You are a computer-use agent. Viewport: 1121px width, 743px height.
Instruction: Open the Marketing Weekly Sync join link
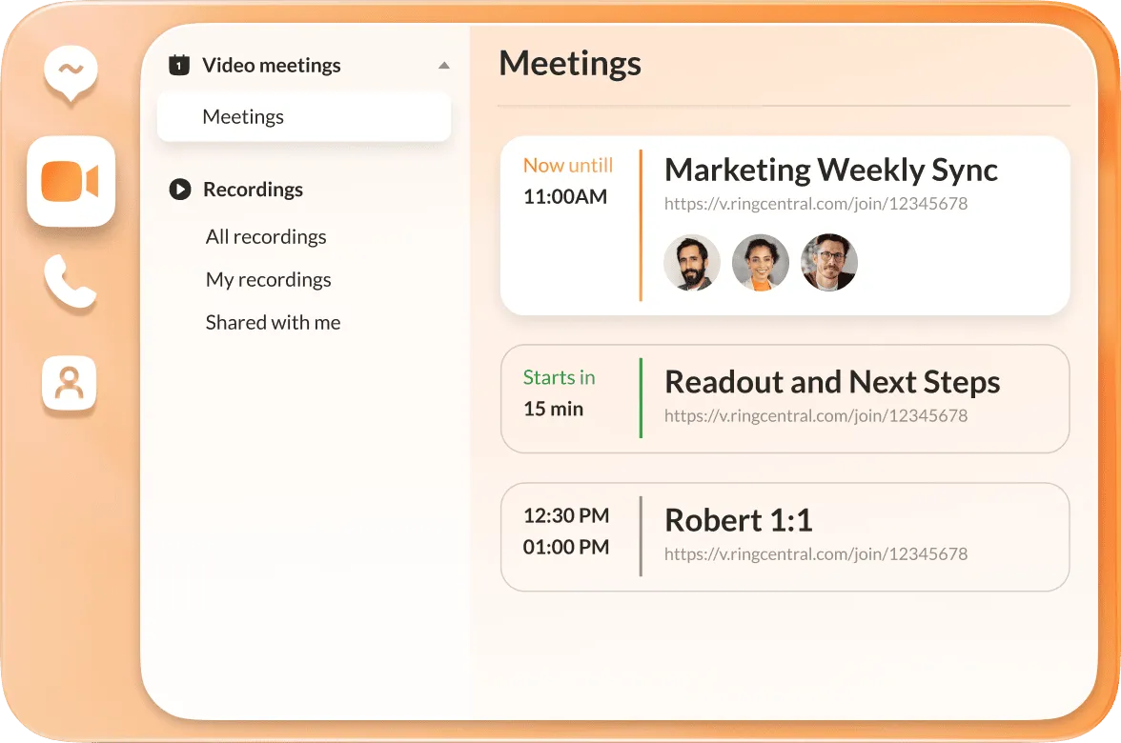pos(815,204)
